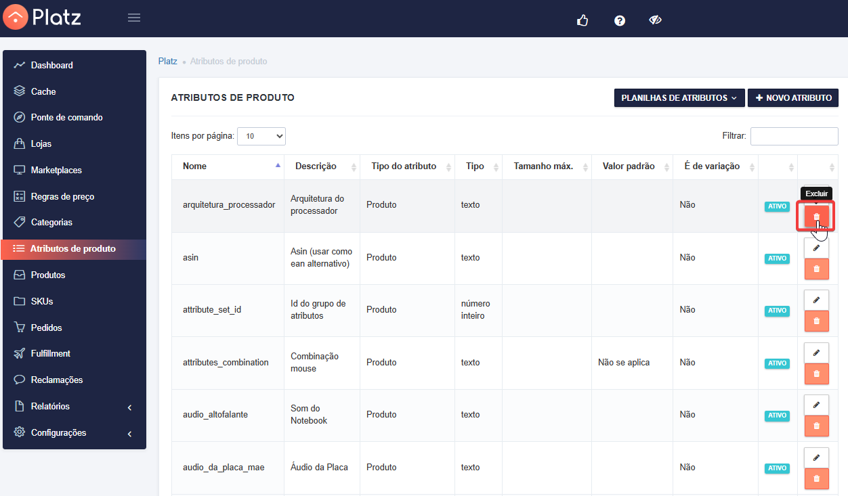Image resolution: width=848 pixels, height=496 pixels.
Task: Sort by Tipo do atributo column
Action: tap(407, 166)
